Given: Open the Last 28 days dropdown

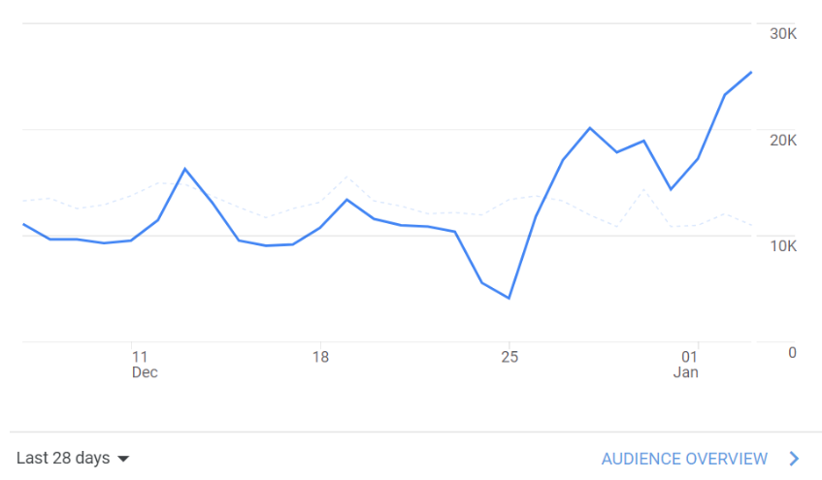Looking at the screenshot, I should 73,459.
